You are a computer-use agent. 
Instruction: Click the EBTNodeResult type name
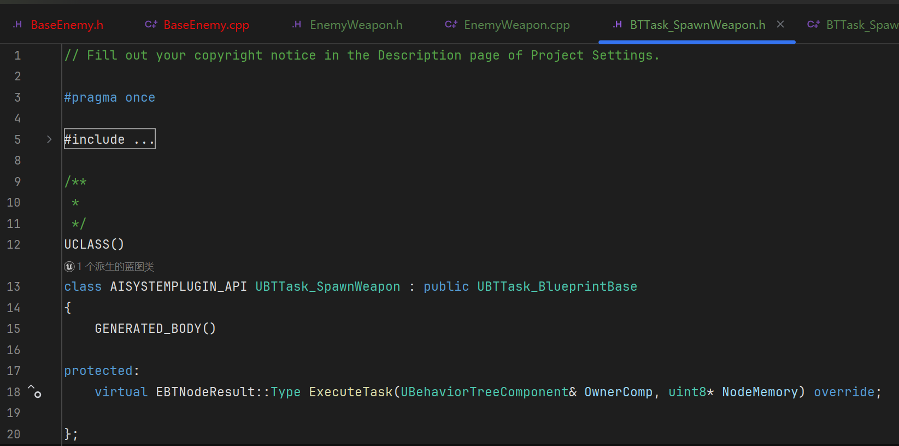click(205, 392)
